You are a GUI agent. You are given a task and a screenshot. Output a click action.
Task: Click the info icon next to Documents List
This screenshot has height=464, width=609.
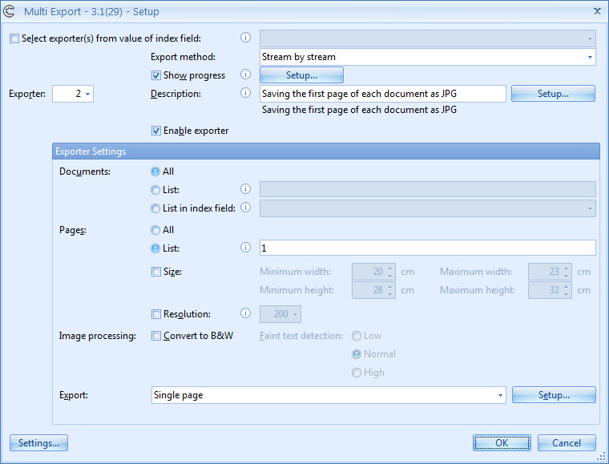[246, 189]
